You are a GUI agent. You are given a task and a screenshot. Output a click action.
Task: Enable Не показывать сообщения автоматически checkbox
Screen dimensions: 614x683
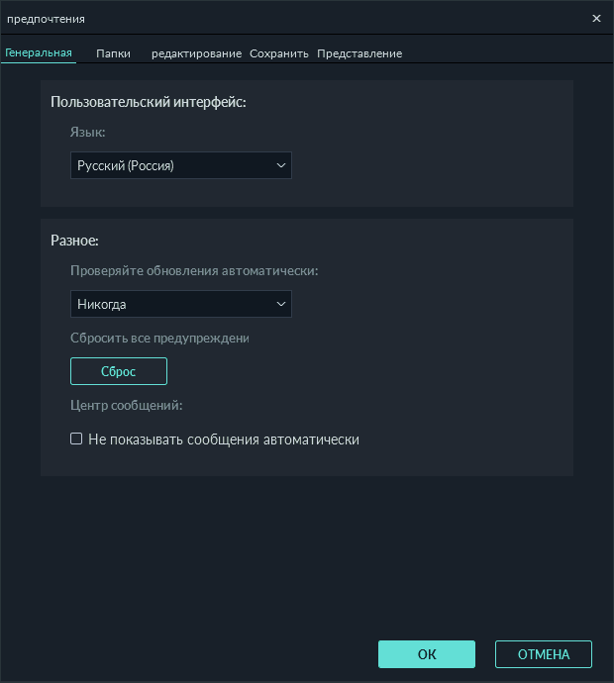click(76, 439)
